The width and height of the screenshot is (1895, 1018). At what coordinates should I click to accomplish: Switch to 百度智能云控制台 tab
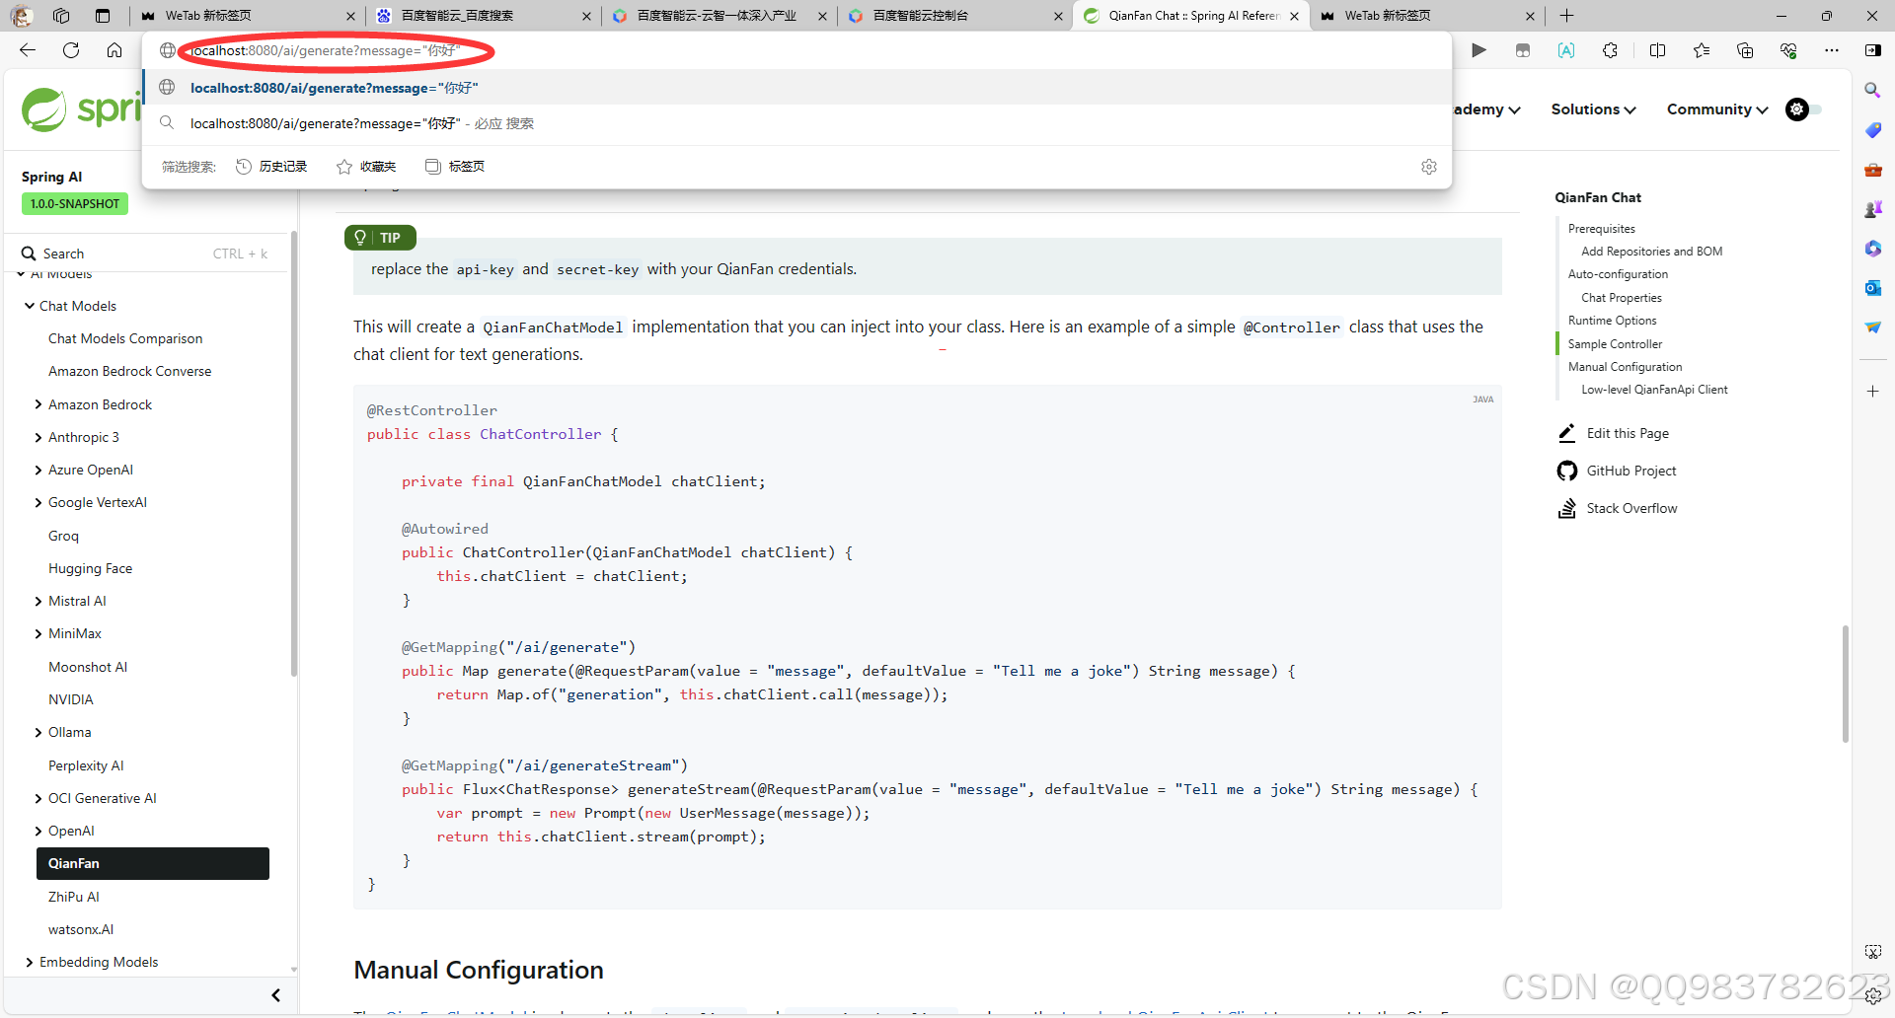tap(955, 16)
